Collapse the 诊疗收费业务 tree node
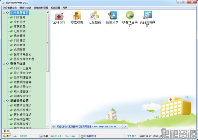This screenshot has height=140, width=198. [4, 12]
